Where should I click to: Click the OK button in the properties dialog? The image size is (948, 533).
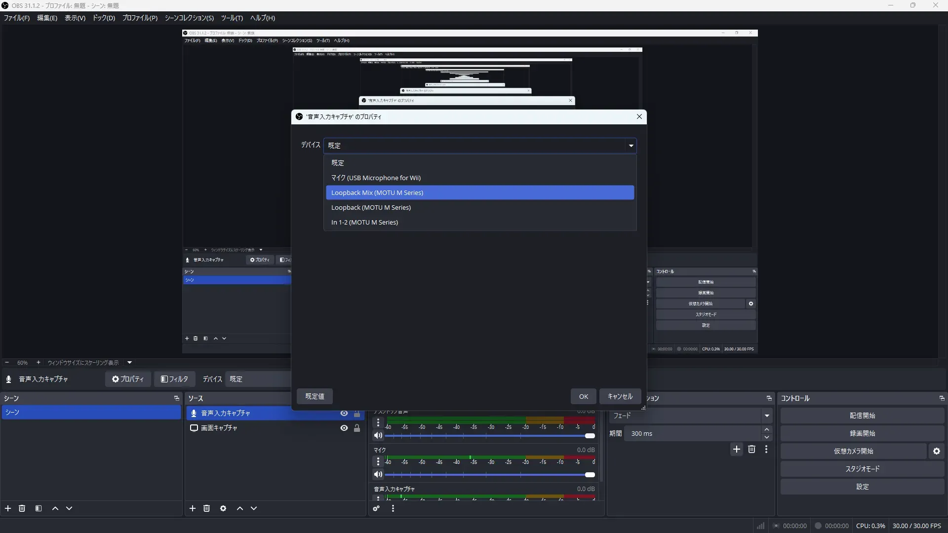tap(583, 396)
